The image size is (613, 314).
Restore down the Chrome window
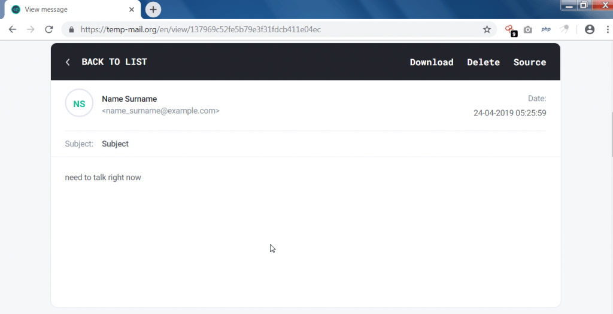pyautogui.click(x=584, y=5)
